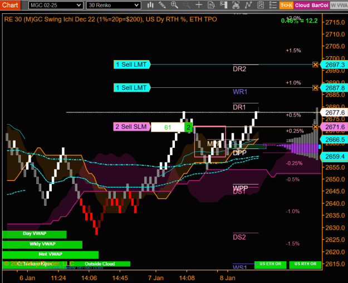Cancel the 2687.8 sell limit order X
The height and width of the screenshot is (283, 348).
[x=315, y=88]
